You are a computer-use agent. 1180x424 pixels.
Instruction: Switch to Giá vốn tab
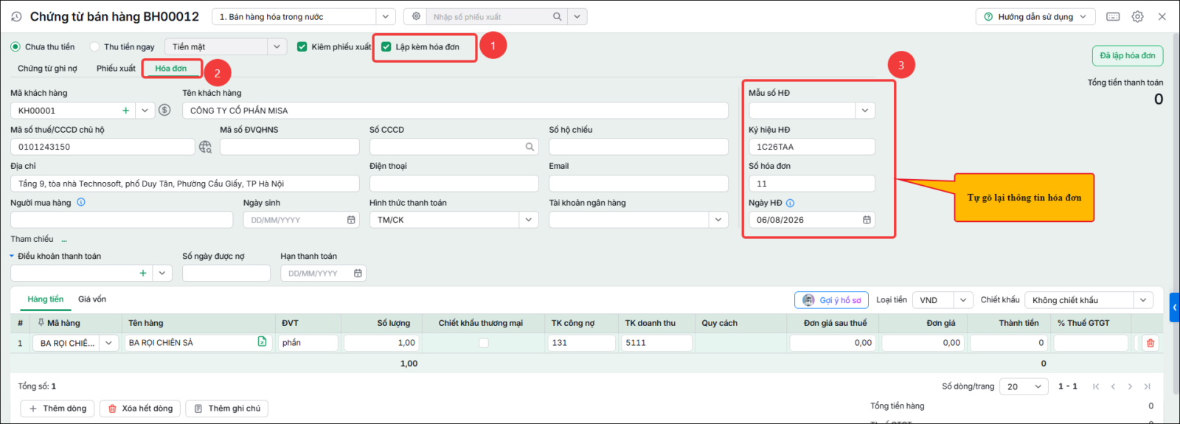92,299
